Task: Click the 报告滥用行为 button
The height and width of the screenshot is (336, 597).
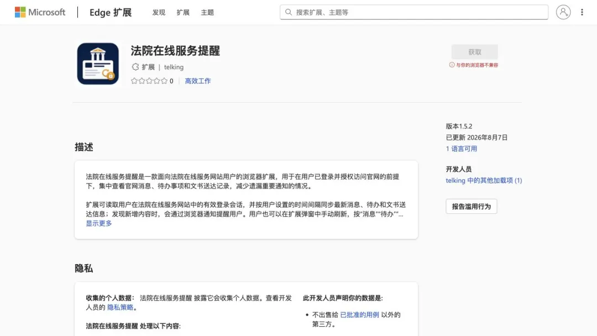Action: [x=472, y=206]
